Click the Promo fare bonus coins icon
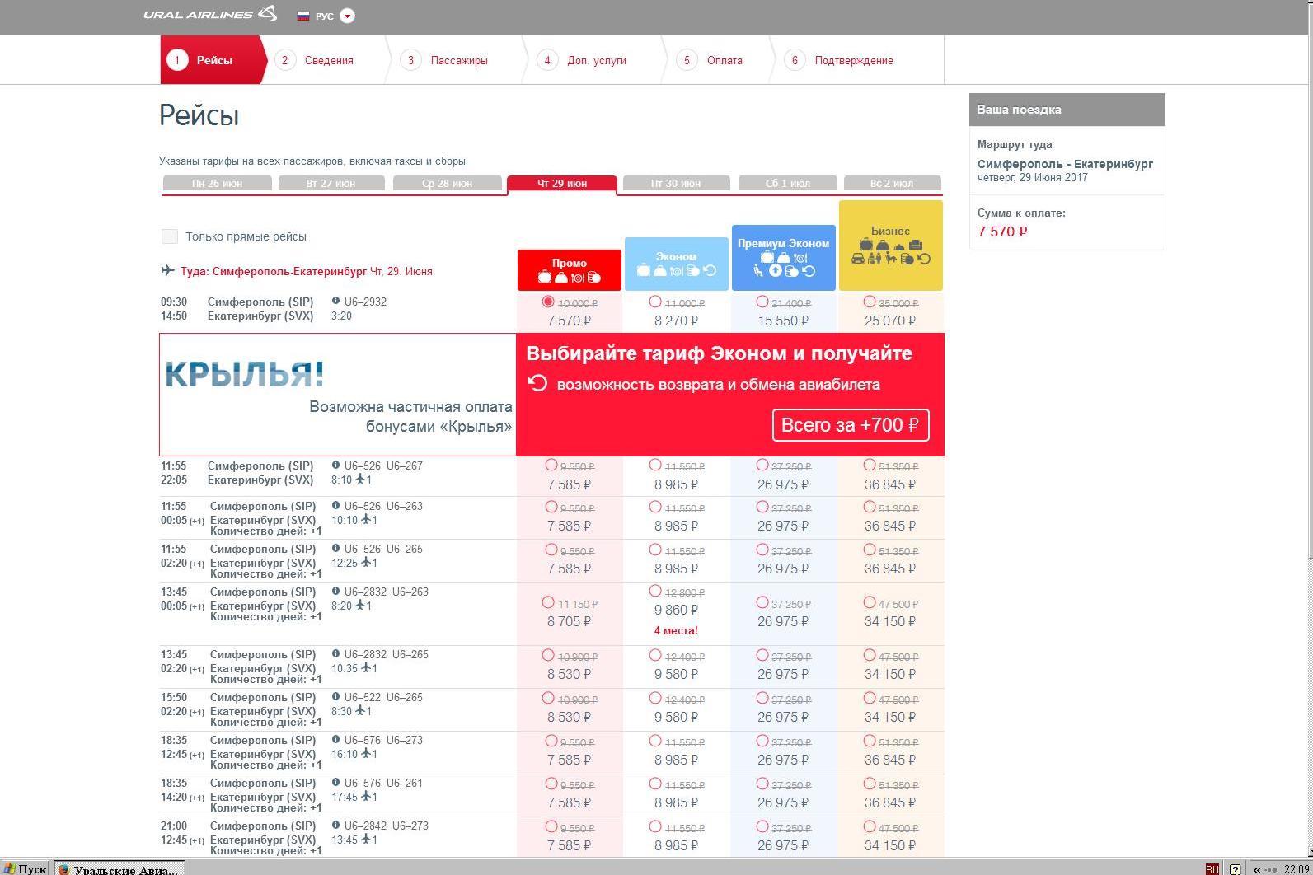The height and width of the screenshot is (875, 1313). pyautogui.click(x=594, y=277)
